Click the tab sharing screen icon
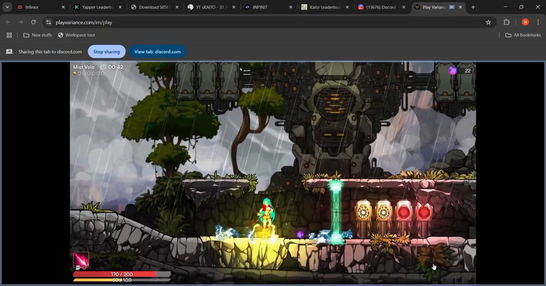Screen dimensions: 546x286 (10, 52)
